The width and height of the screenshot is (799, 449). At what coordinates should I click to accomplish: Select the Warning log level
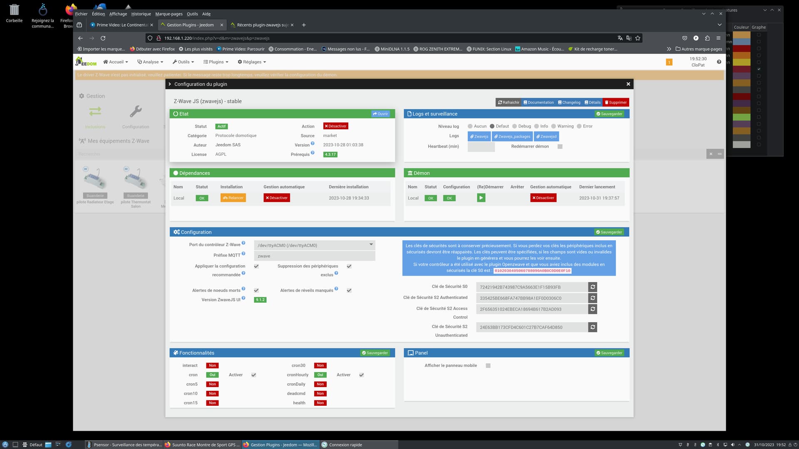pos(553,126)
